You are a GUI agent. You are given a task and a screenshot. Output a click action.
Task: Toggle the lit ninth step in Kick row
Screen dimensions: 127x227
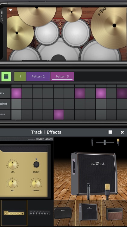click(x=101, y=94)
